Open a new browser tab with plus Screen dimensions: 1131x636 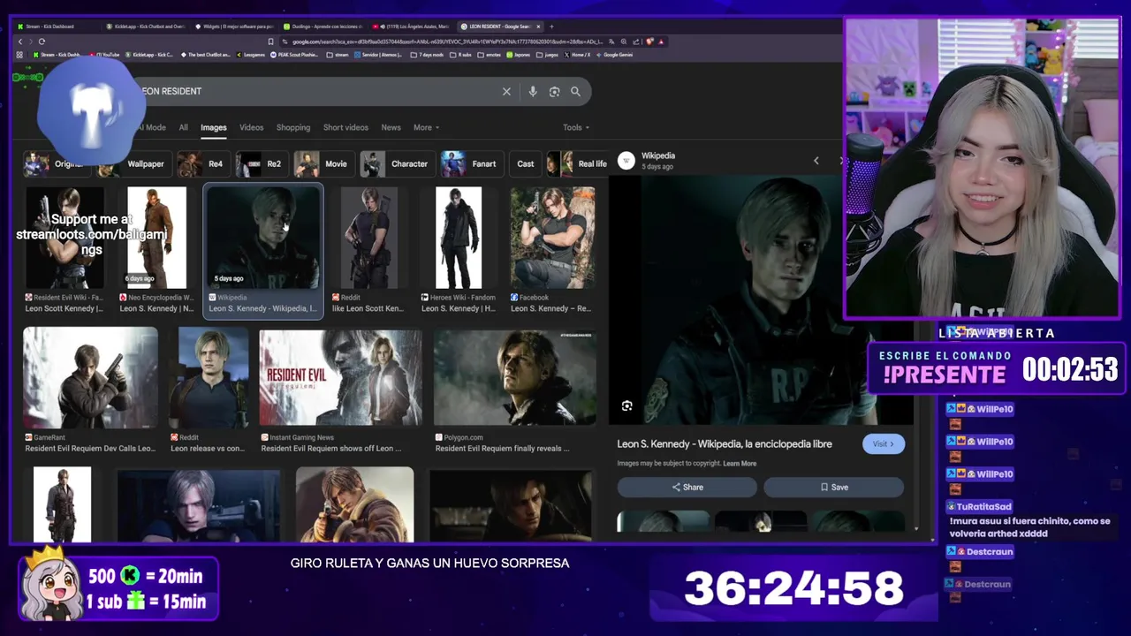pyautogui.click(x=551, y=26)
